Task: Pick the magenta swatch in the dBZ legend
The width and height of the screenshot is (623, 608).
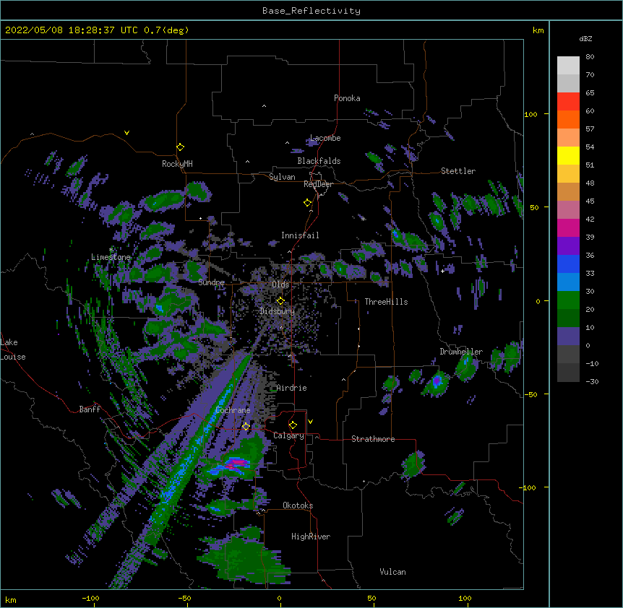Action: (568, 227)
